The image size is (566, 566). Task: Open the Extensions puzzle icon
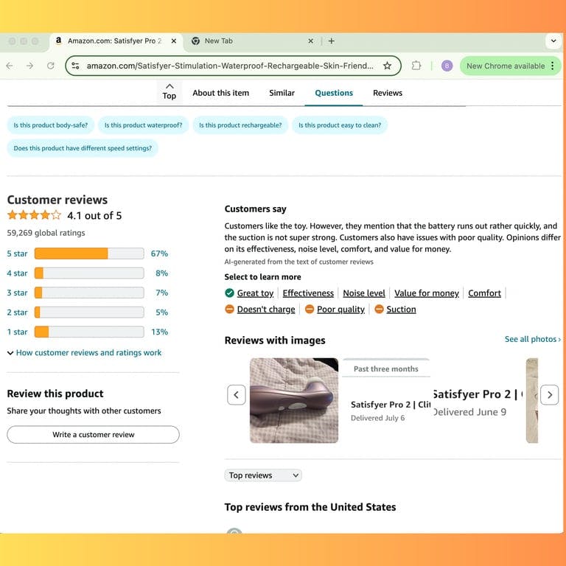click(x=416, y=66)
